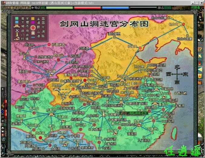The height and width of the screenshot is (158, 205).
Task: Click the 诸国 purple legend swatch
Action: click(33, 23)
